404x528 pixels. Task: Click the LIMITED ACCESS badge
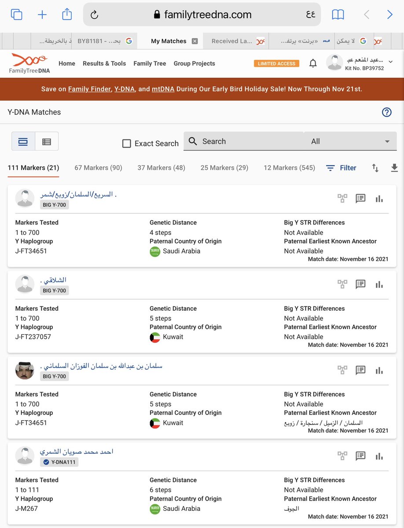276,63
